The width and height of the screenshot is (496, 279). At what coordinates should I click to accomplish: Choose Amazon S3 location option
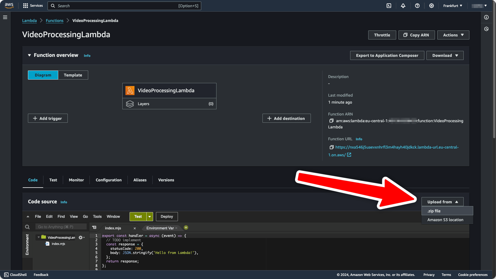447,220
